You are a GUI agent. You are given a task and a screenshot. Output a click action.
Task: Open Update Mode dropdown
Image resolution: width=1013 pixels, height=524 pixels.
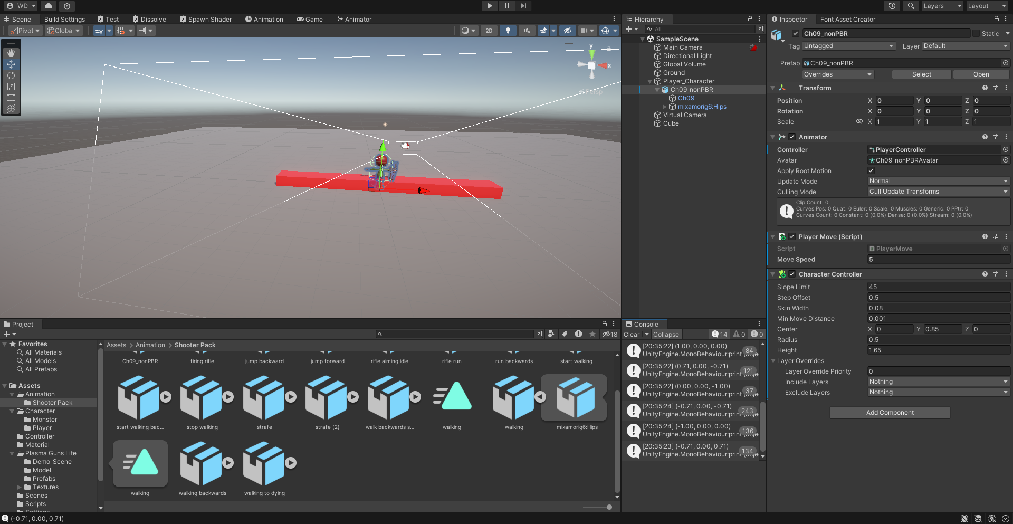point(939,181)
